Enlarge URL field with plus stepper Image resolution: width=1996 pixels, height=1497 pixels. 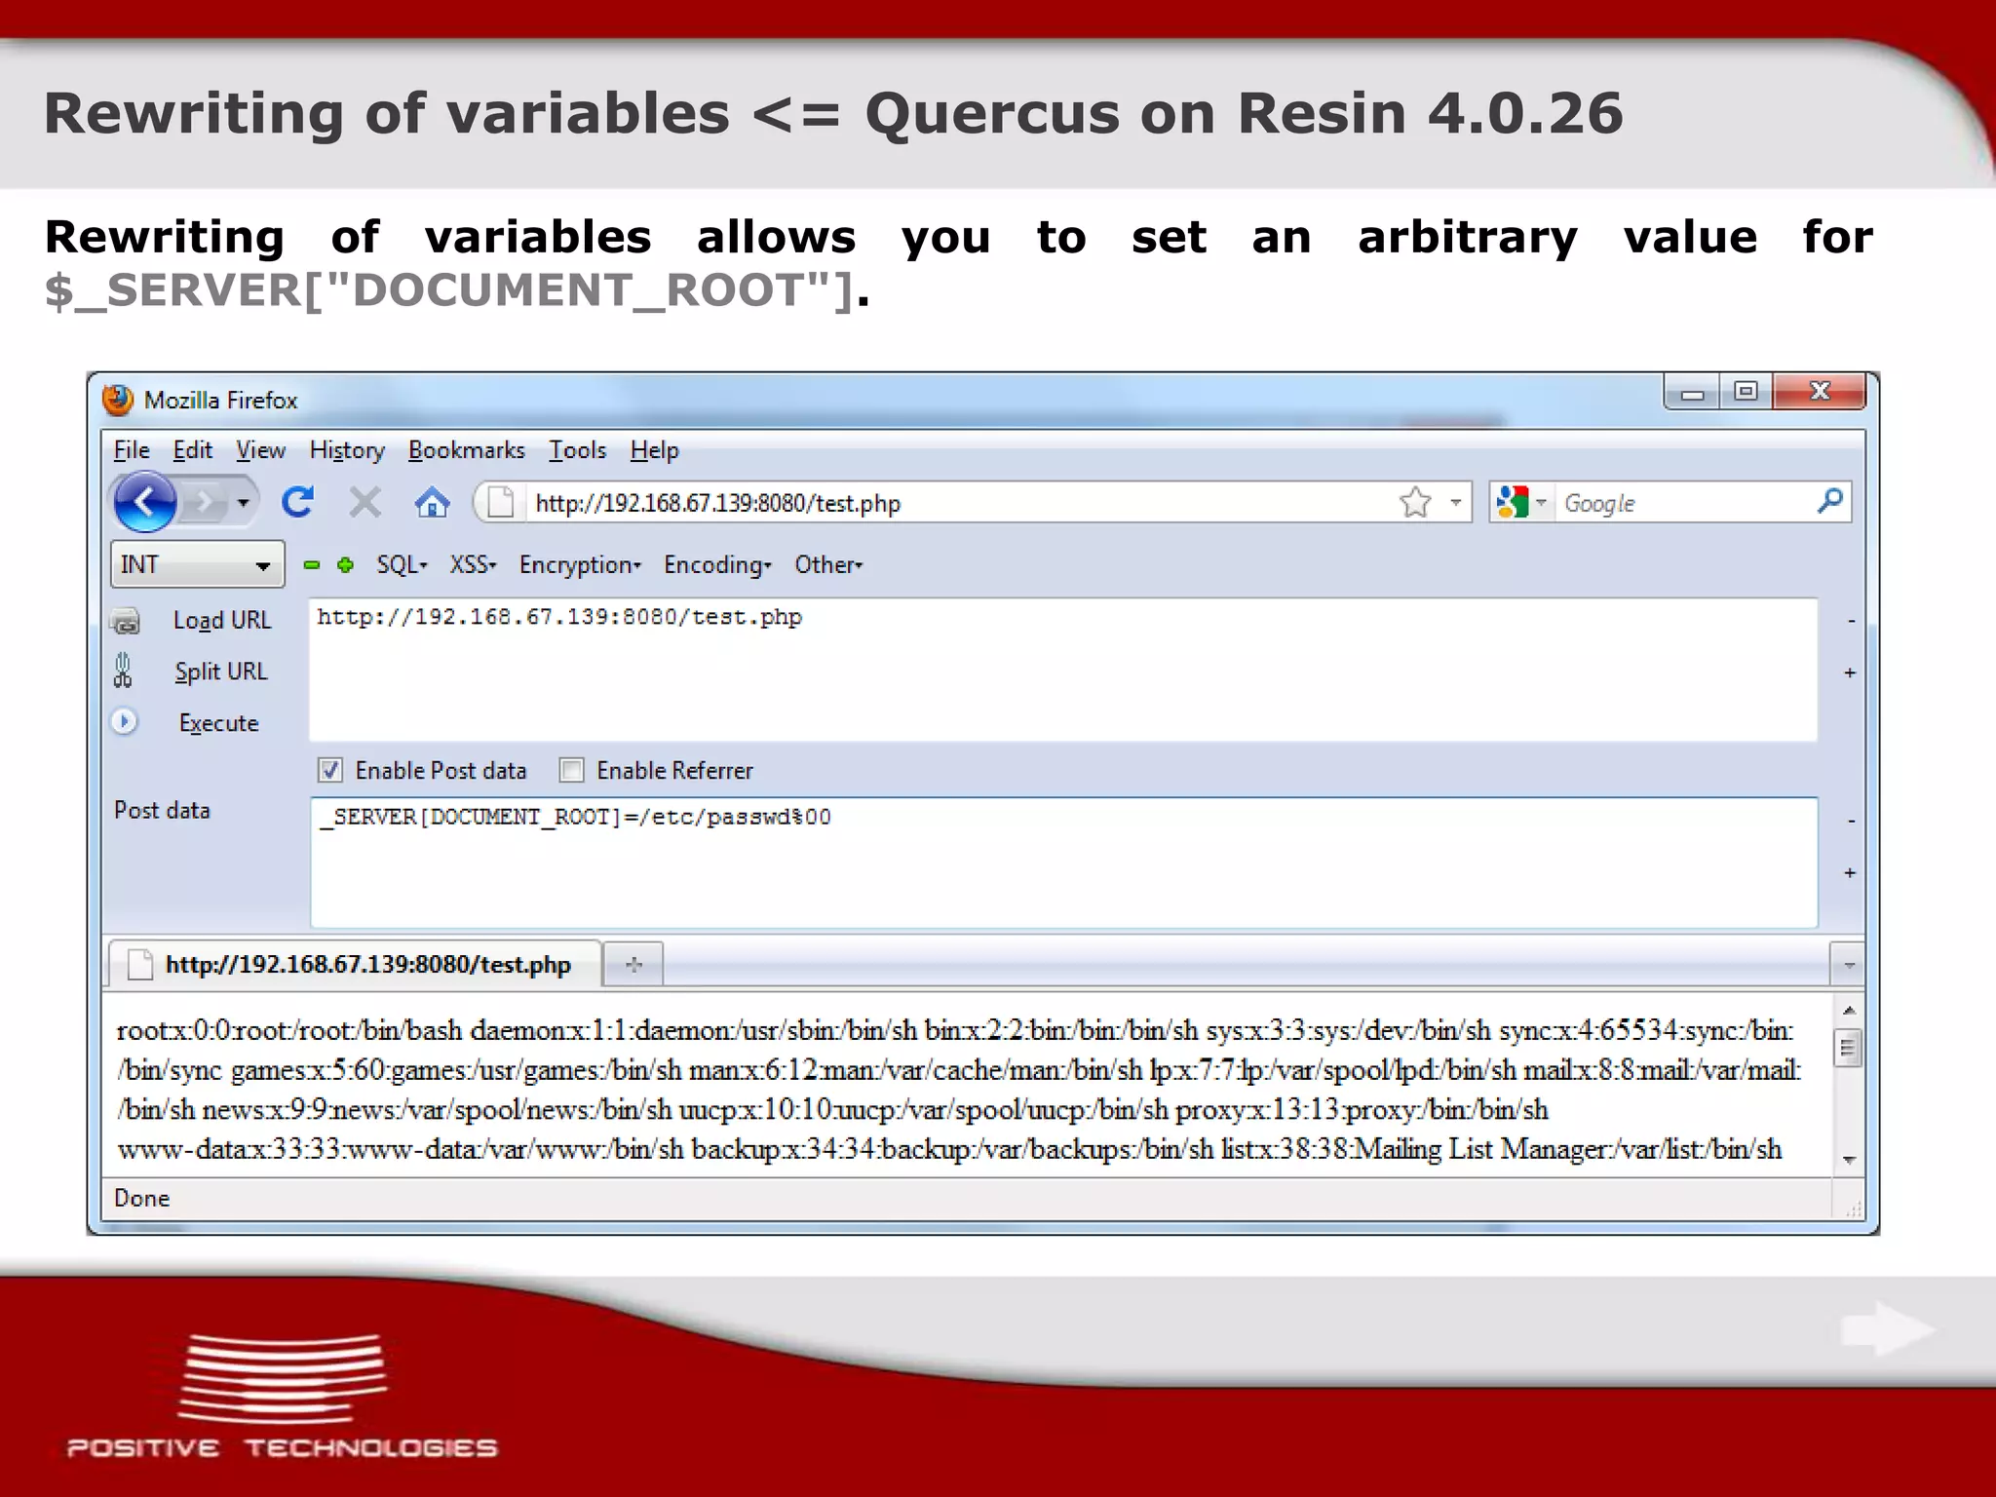tap(1850, 672)
